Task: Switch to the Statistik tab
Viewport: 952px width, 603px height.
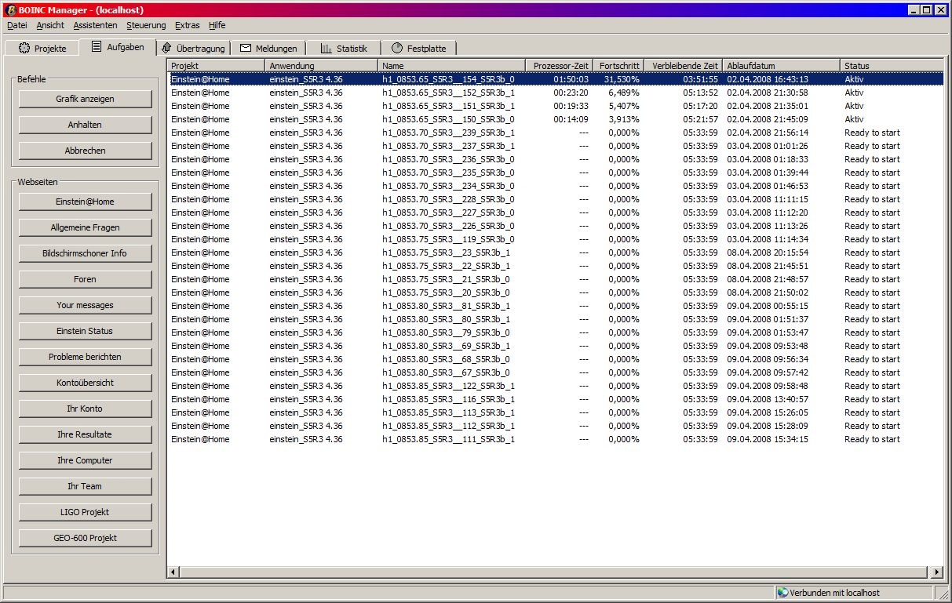Action: pyautogui.click(x=343, y=49)
